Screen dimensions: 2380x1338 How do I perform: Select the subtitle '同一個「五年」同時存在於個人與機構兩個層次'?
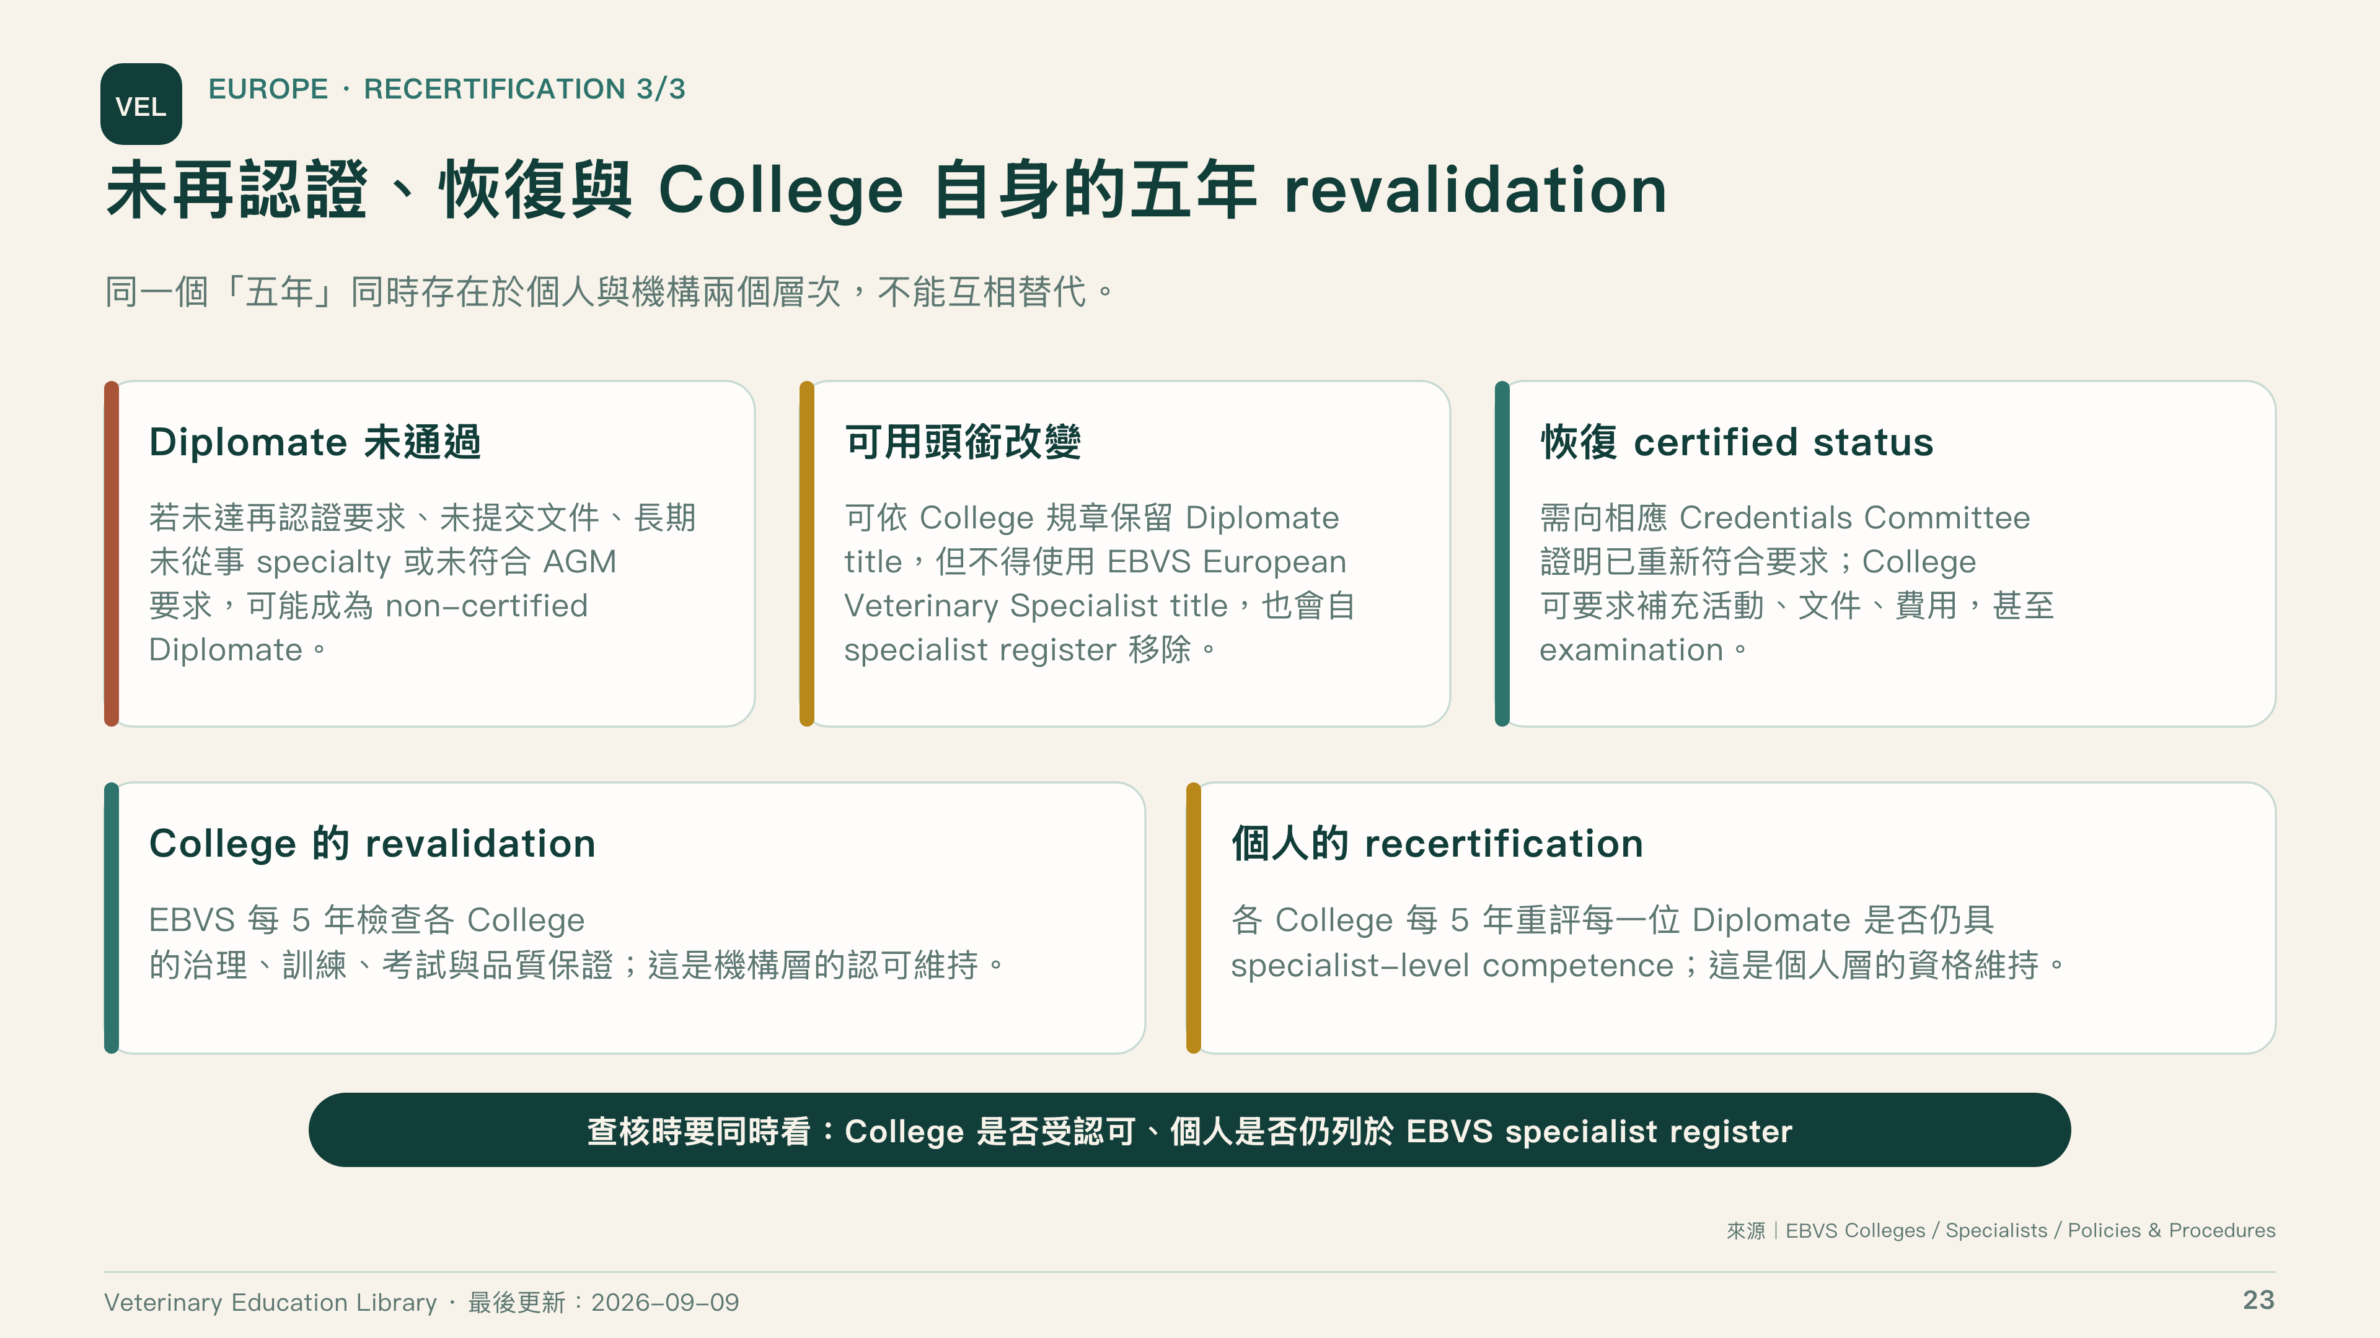pyautogui.click(x=610, y=292)
